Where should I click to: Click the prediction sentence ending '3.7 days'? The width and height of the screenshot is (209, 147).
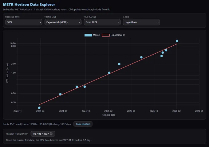49,140
